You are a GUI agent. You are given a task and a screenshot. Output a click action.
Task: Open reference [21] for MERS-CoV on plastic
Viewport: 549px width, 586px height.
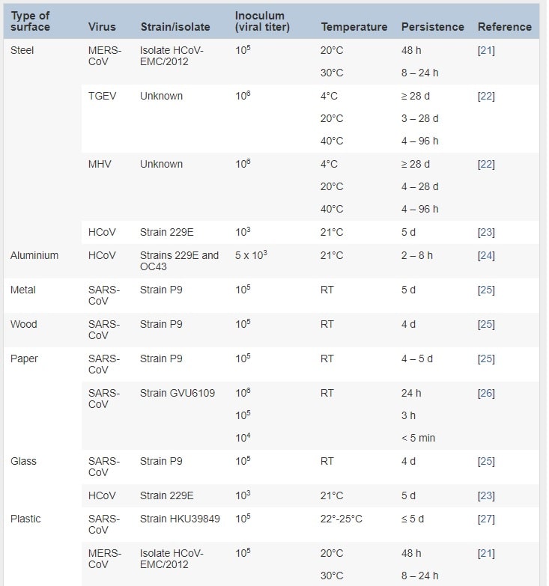coord(486,554)
